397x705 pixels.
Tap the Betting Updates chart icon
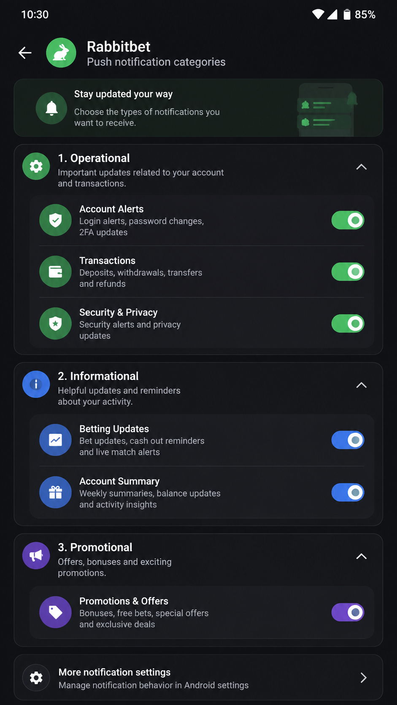click(55, 440)
